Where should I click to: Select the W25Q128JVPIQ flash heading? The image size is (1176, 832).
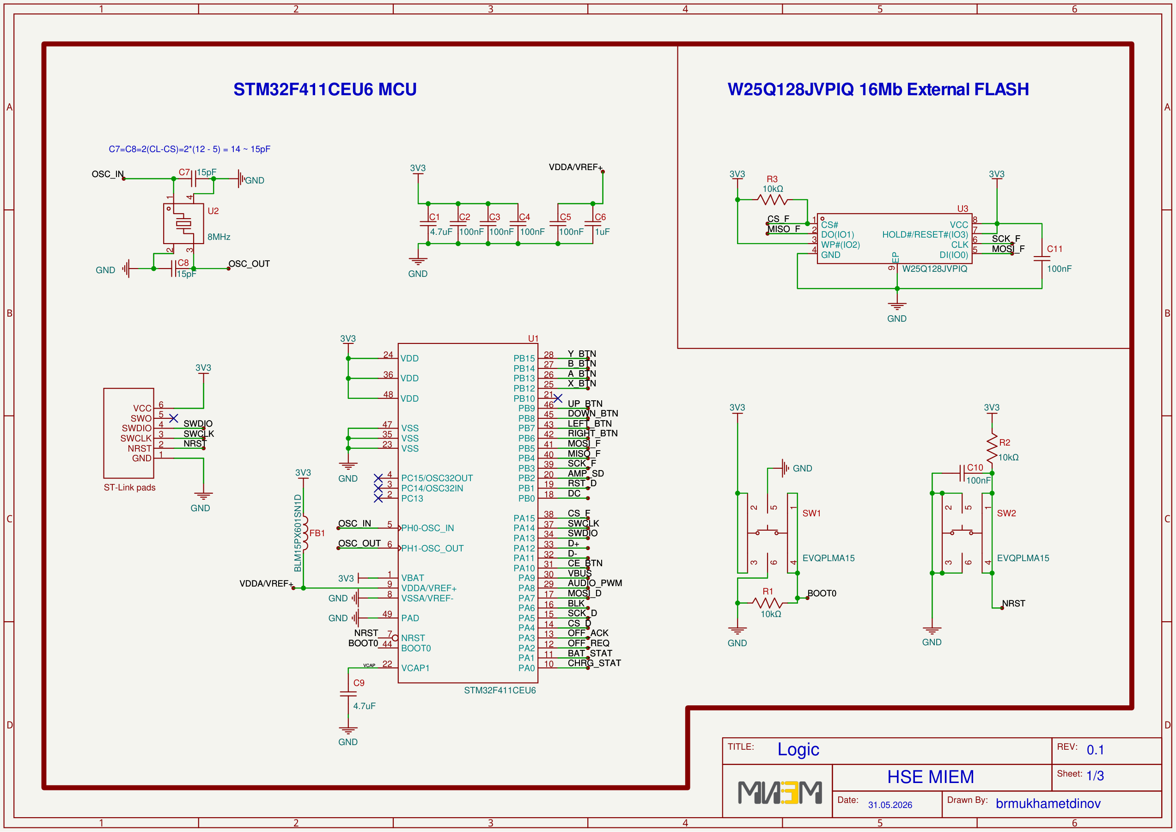point(878,89)
